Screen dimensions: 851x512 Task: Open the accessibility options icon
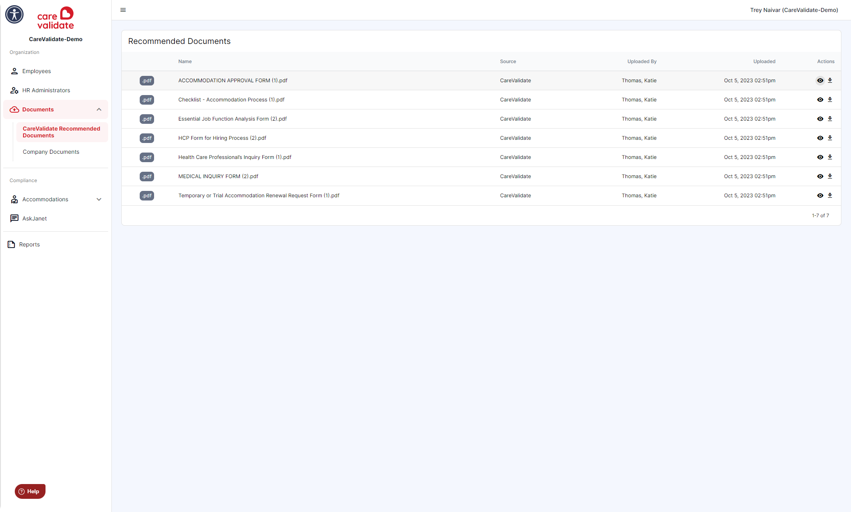(14, 14)
